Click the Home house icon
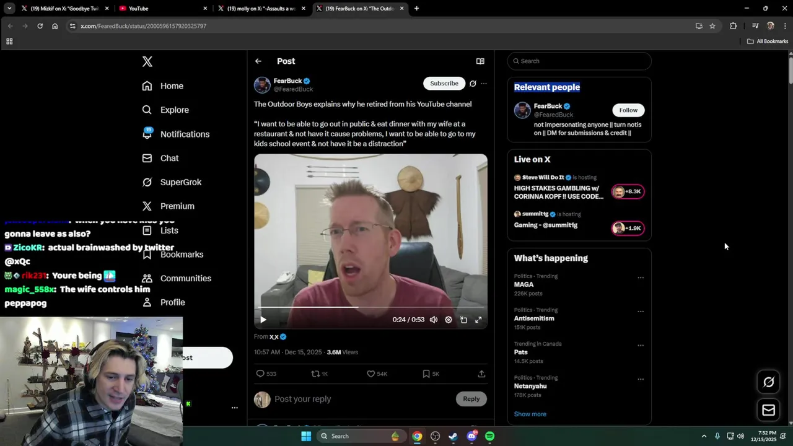Viewport: 793px width, 446px height. point(147,86)
